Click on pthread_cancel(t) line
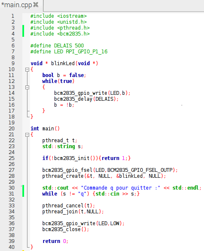 click(x=68, y=206)
